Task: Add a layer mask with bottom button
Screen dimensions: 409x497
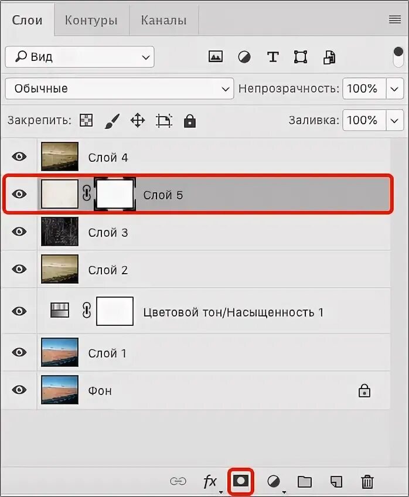Action: [241, 481]
